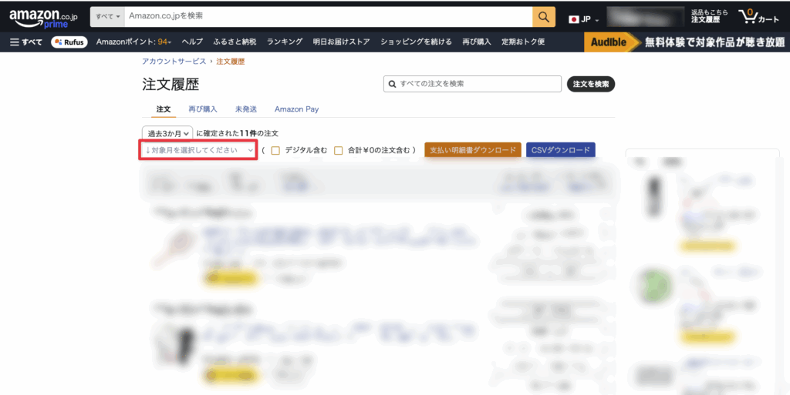
Task: Switch to the 未発送 tab
Action: point(246,109)
